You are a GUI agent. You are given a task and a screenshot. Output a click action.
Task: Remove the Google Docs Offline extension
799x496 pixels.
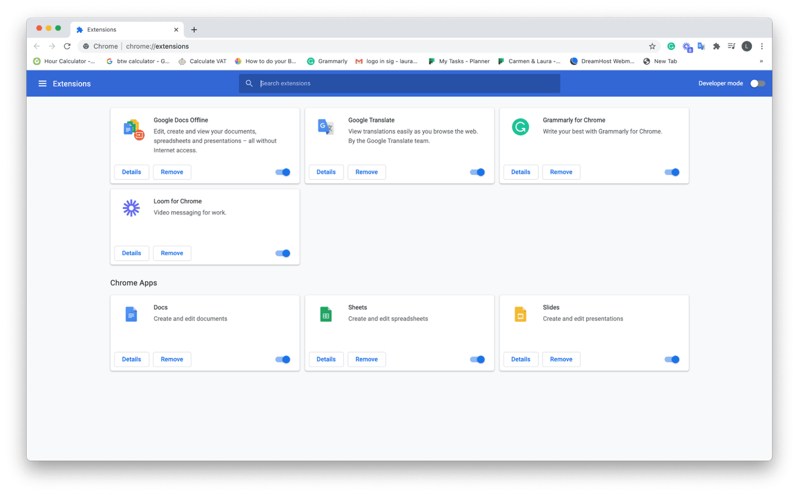pyautogui.click(x=172, y=172)
